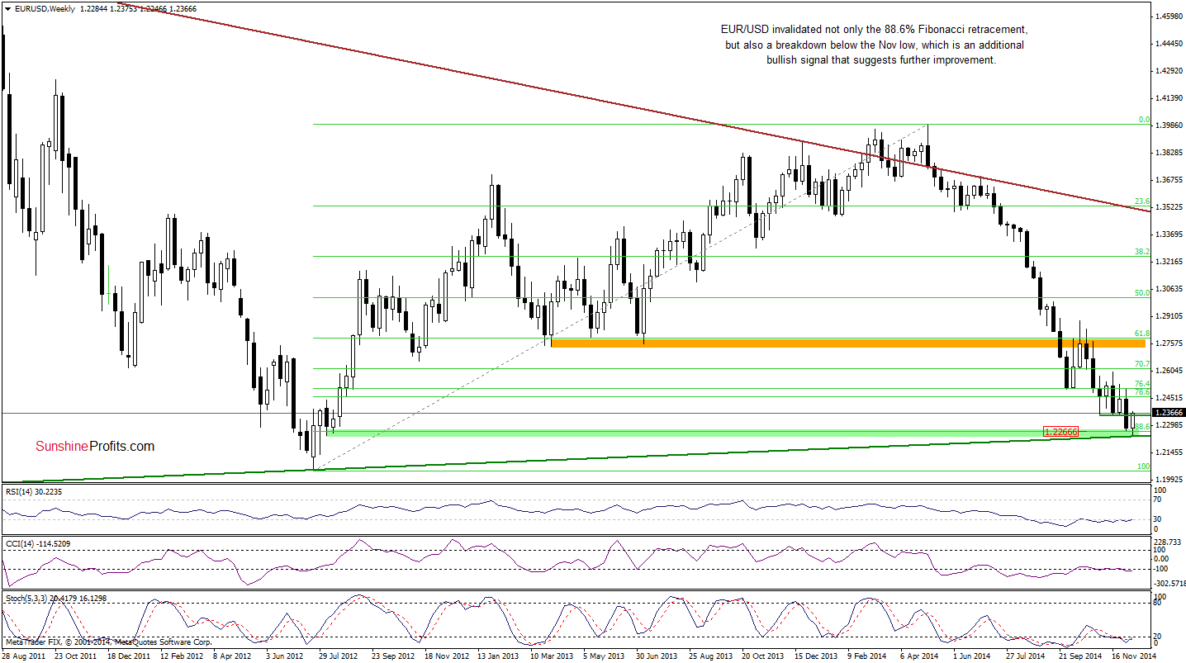Click the 1.21455 price axis value
Screen dimensions: 1186x663
point(1169,452)
